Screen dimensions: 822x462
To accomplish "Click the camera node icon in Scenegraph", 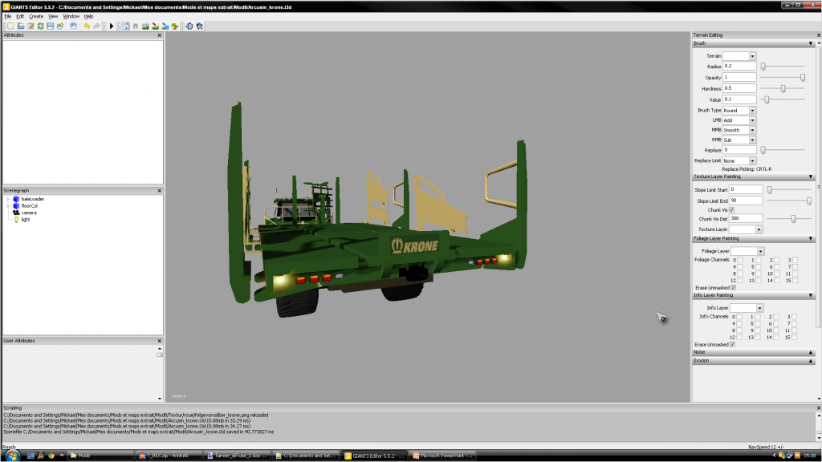I will 16,213.
